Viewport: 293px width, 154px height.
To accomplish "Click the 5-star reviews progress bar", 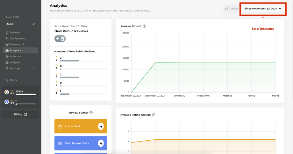I will pos(83,61).
